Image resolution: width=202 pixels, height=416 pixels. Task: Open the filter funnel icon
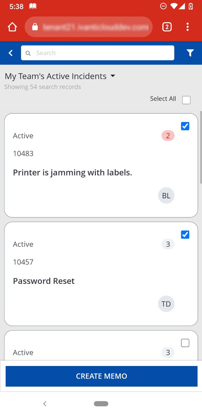point(190,53)
